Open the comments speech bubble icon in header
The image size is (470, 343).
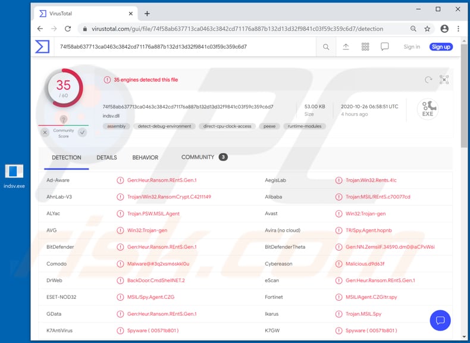[384, 46]
